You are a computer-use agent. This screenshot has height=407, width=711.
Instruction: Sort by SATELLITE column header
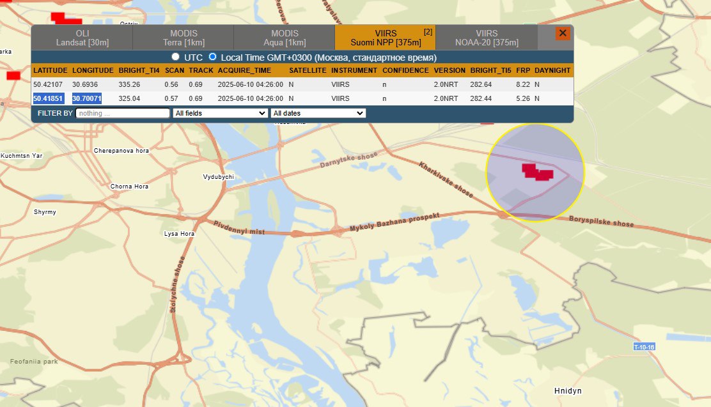[308, 70]
